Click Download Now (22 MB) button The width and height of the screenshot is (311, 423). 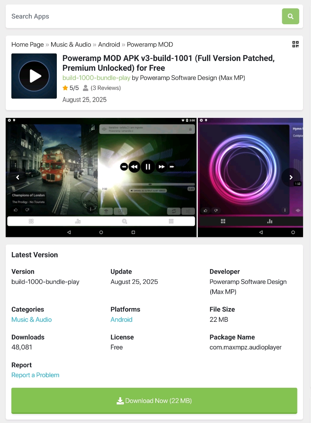click(154, 401)
